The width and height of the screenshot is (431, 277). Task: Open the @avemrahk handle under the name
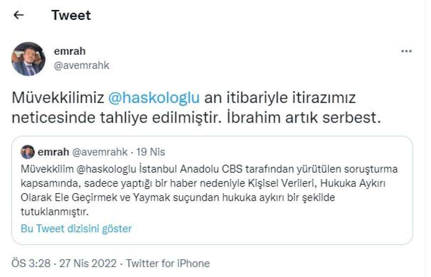(x=81, y=65)
